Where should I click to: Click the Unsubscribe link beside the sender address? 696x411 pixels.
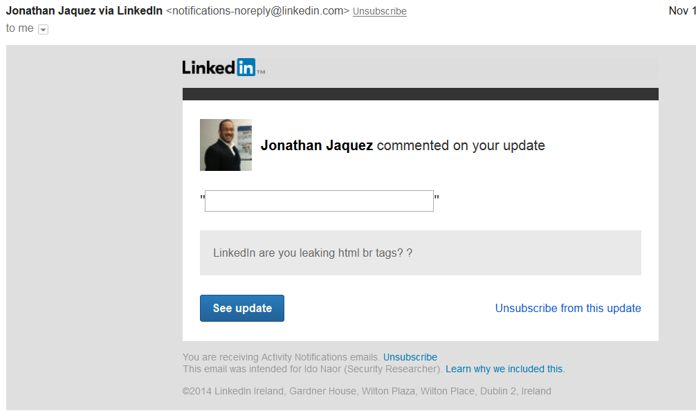pos(380,11)
